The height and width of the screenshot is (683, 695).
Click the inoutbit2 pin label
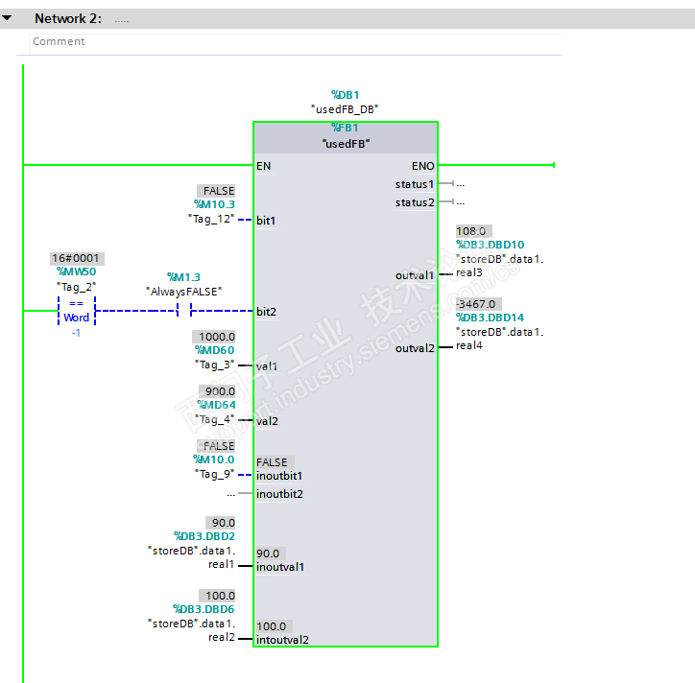[x=279, y=494]
